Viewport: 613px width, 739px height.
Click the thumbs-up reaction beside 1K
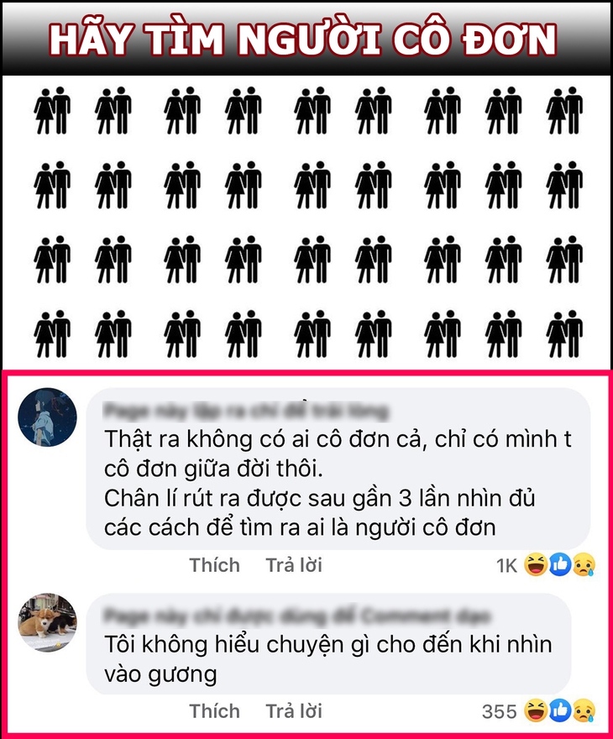pos(560,564)
